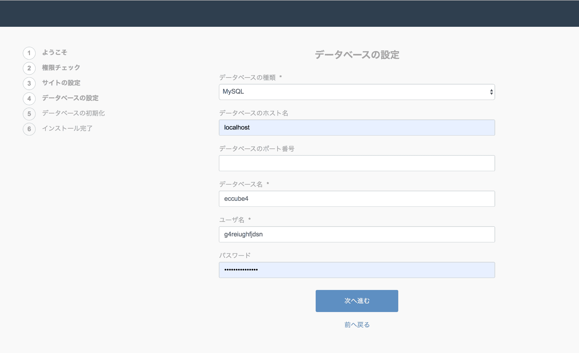
Task: Click the パスワード field label
Action: pyautogui.click(x=235, y=255)
